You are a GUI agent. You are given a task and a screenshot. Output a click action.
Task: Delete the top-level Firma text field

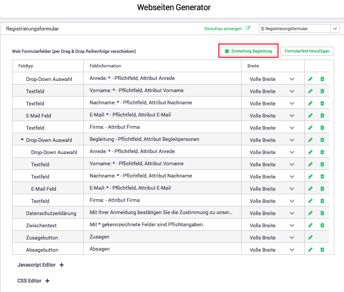pyautogui.click(x=322, y=128)
